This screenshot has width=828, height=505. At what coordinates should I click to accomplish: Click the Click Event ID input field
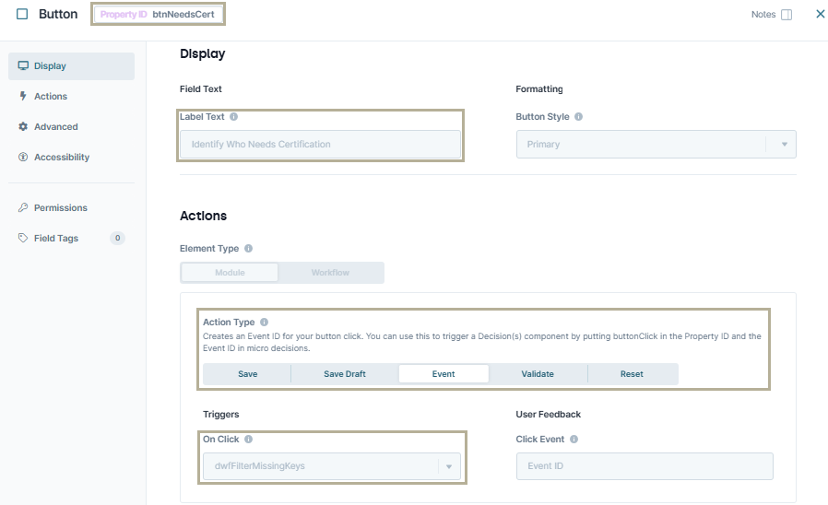645,466
